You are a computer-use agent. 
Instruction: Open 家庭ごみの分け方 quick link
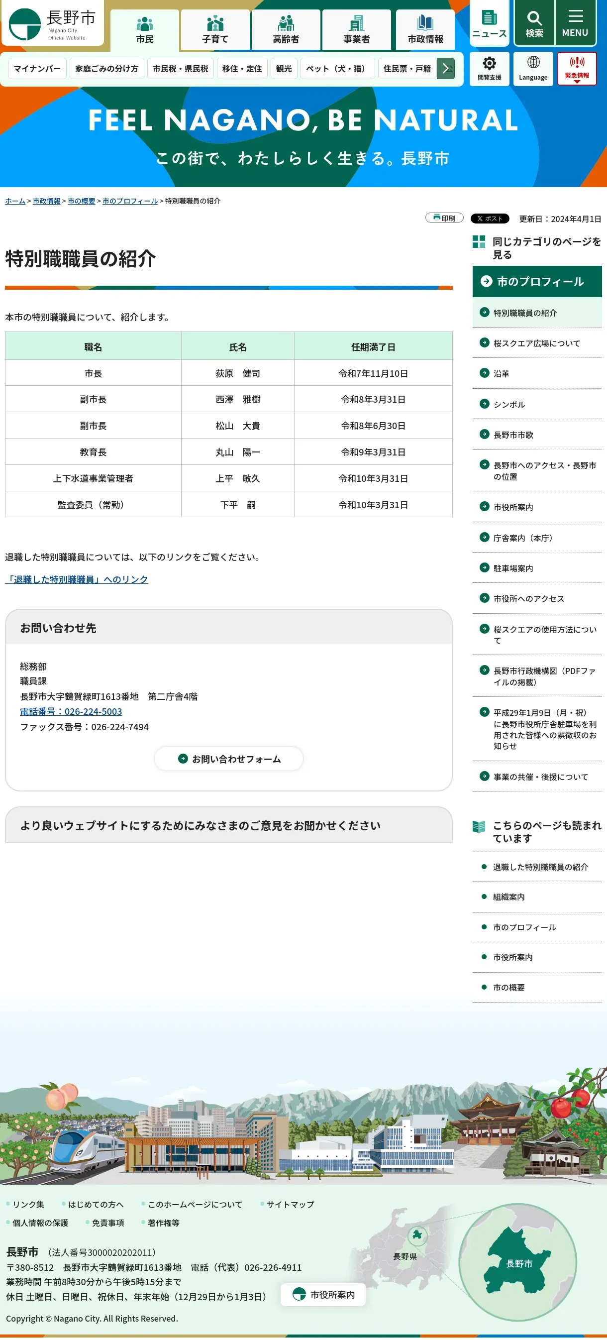pos(106,69)
